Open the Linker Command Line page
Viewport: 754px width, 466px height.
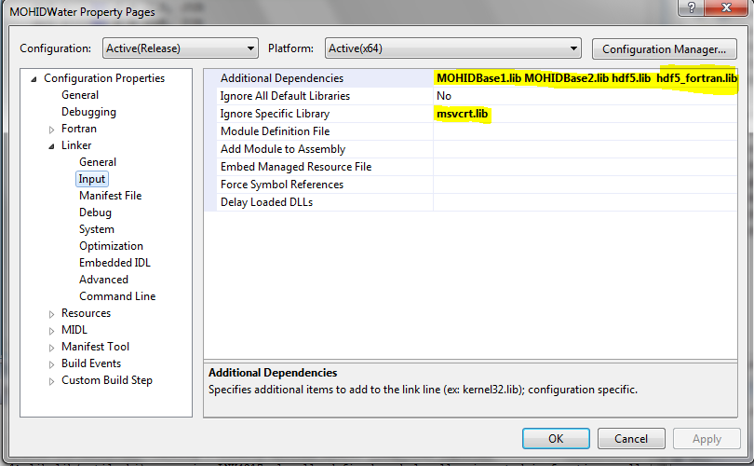tap(117, 296)
